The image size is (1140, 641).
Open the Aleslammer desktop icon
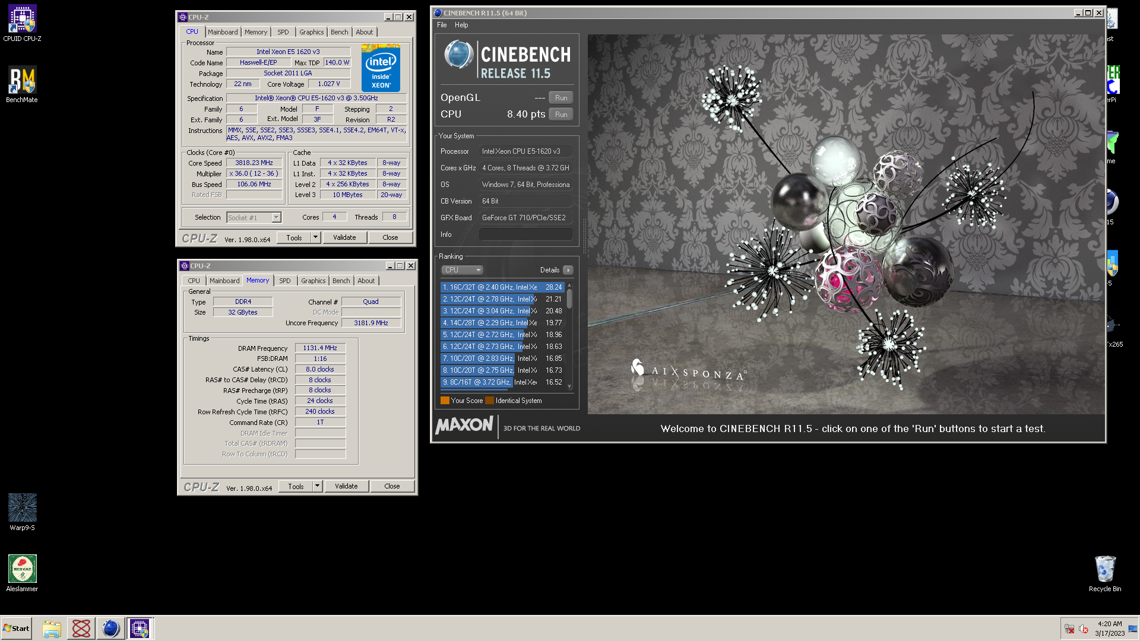(x=22, y=573)
